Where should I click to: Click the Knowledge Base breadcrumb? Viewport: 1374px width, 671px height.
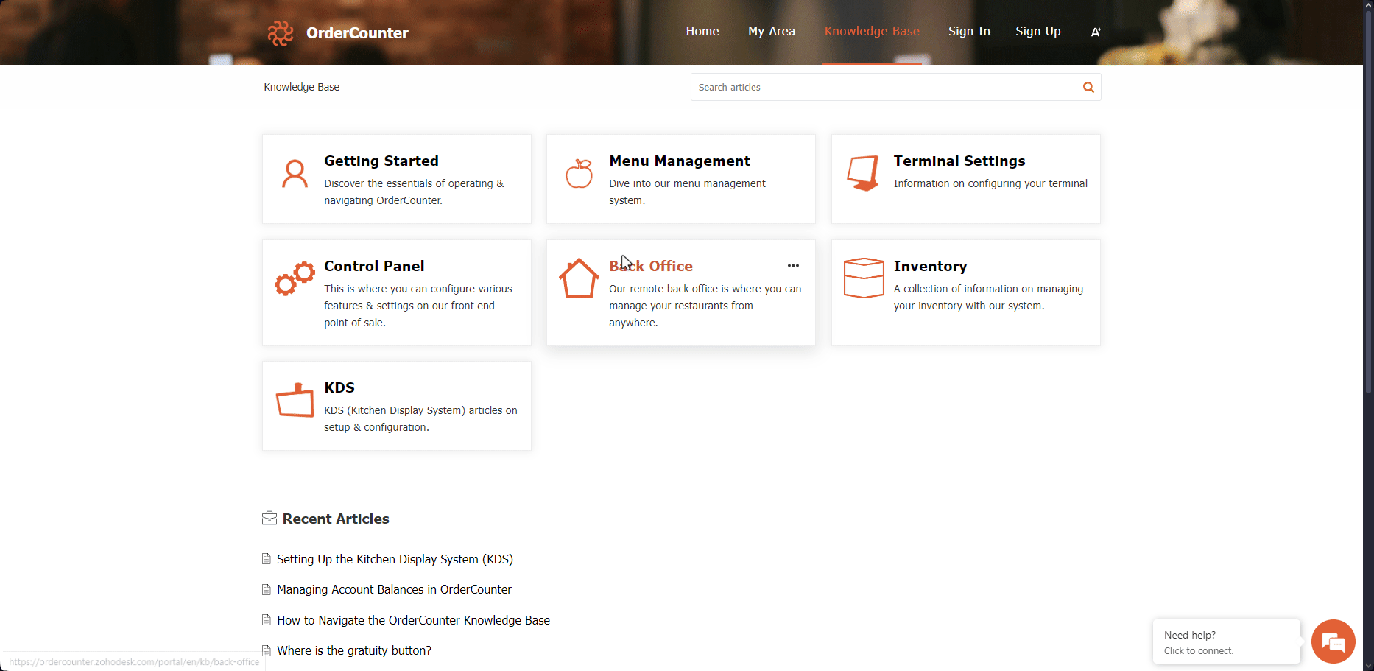[302, 87]
